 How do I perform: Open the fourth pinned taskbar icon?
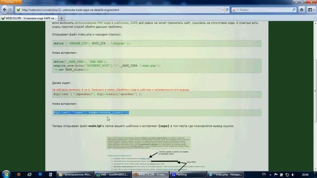[51, 175]
